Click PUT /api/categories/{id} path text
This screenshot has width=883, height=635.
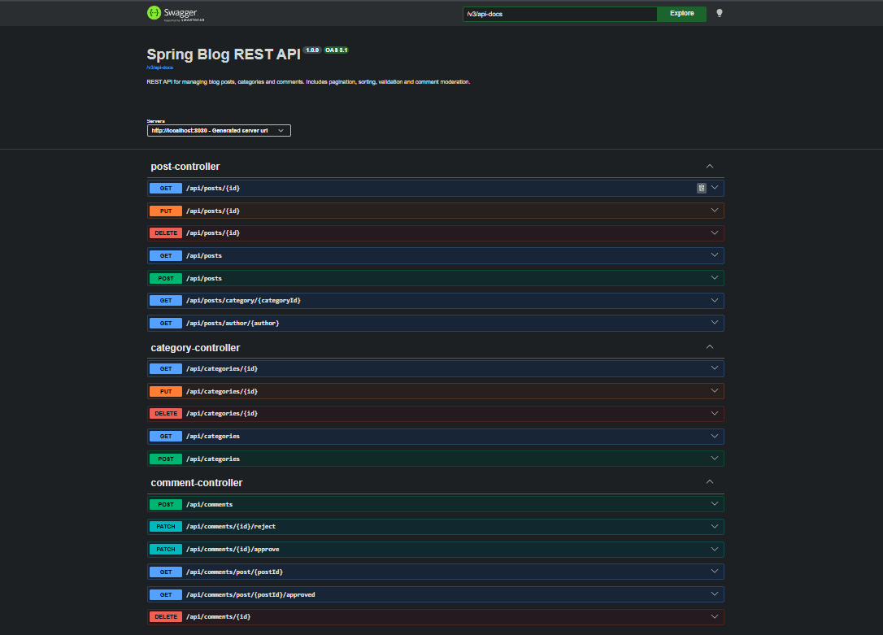222,391
